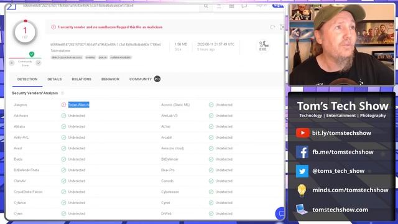The image size is (398, 224).
Task: Click the Jiangmin vendor name
Action: point(21,105)
